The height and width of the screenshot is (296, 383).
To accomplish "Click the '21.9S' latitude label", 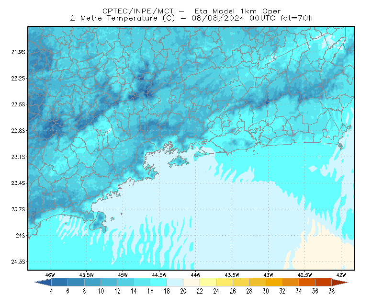I will [x=18, y=52].
